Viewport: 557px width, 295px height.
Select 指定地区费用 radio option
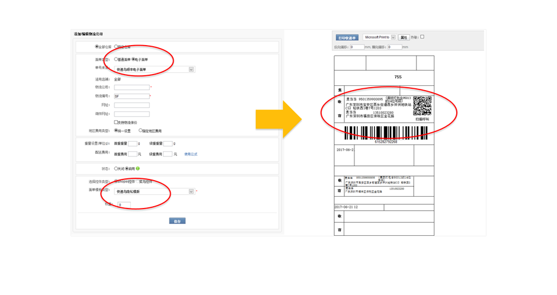[x=140, y=131]
